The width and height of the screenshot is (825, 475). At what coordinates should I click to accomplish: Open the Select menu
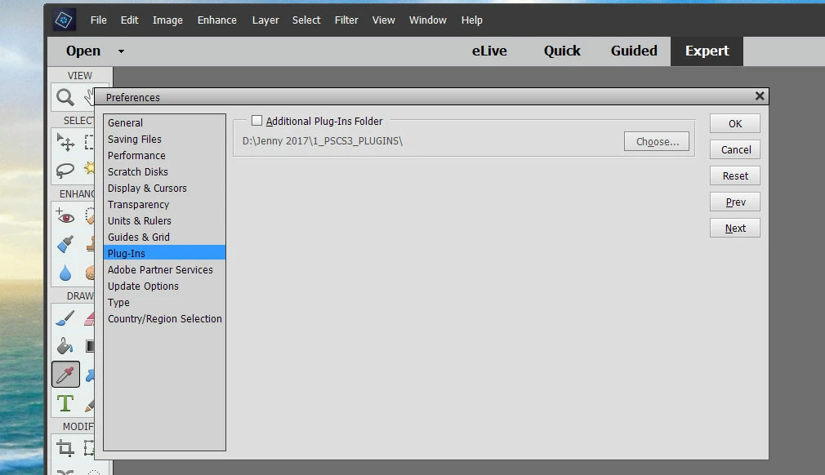coord(306,20)
